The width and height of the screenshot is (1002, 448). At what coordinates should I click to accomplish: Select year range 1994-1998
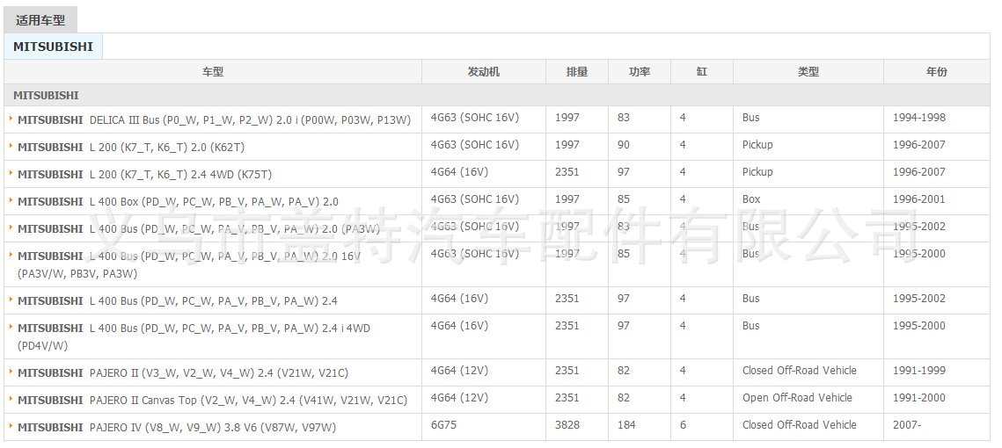click(919, 118)
